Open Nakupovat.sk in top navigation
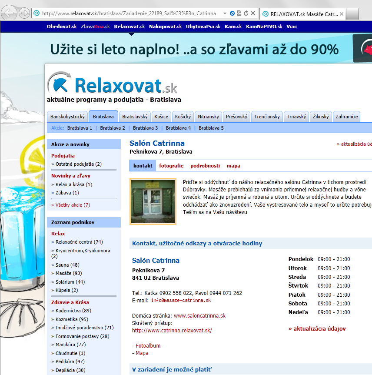 pos(165,27)
